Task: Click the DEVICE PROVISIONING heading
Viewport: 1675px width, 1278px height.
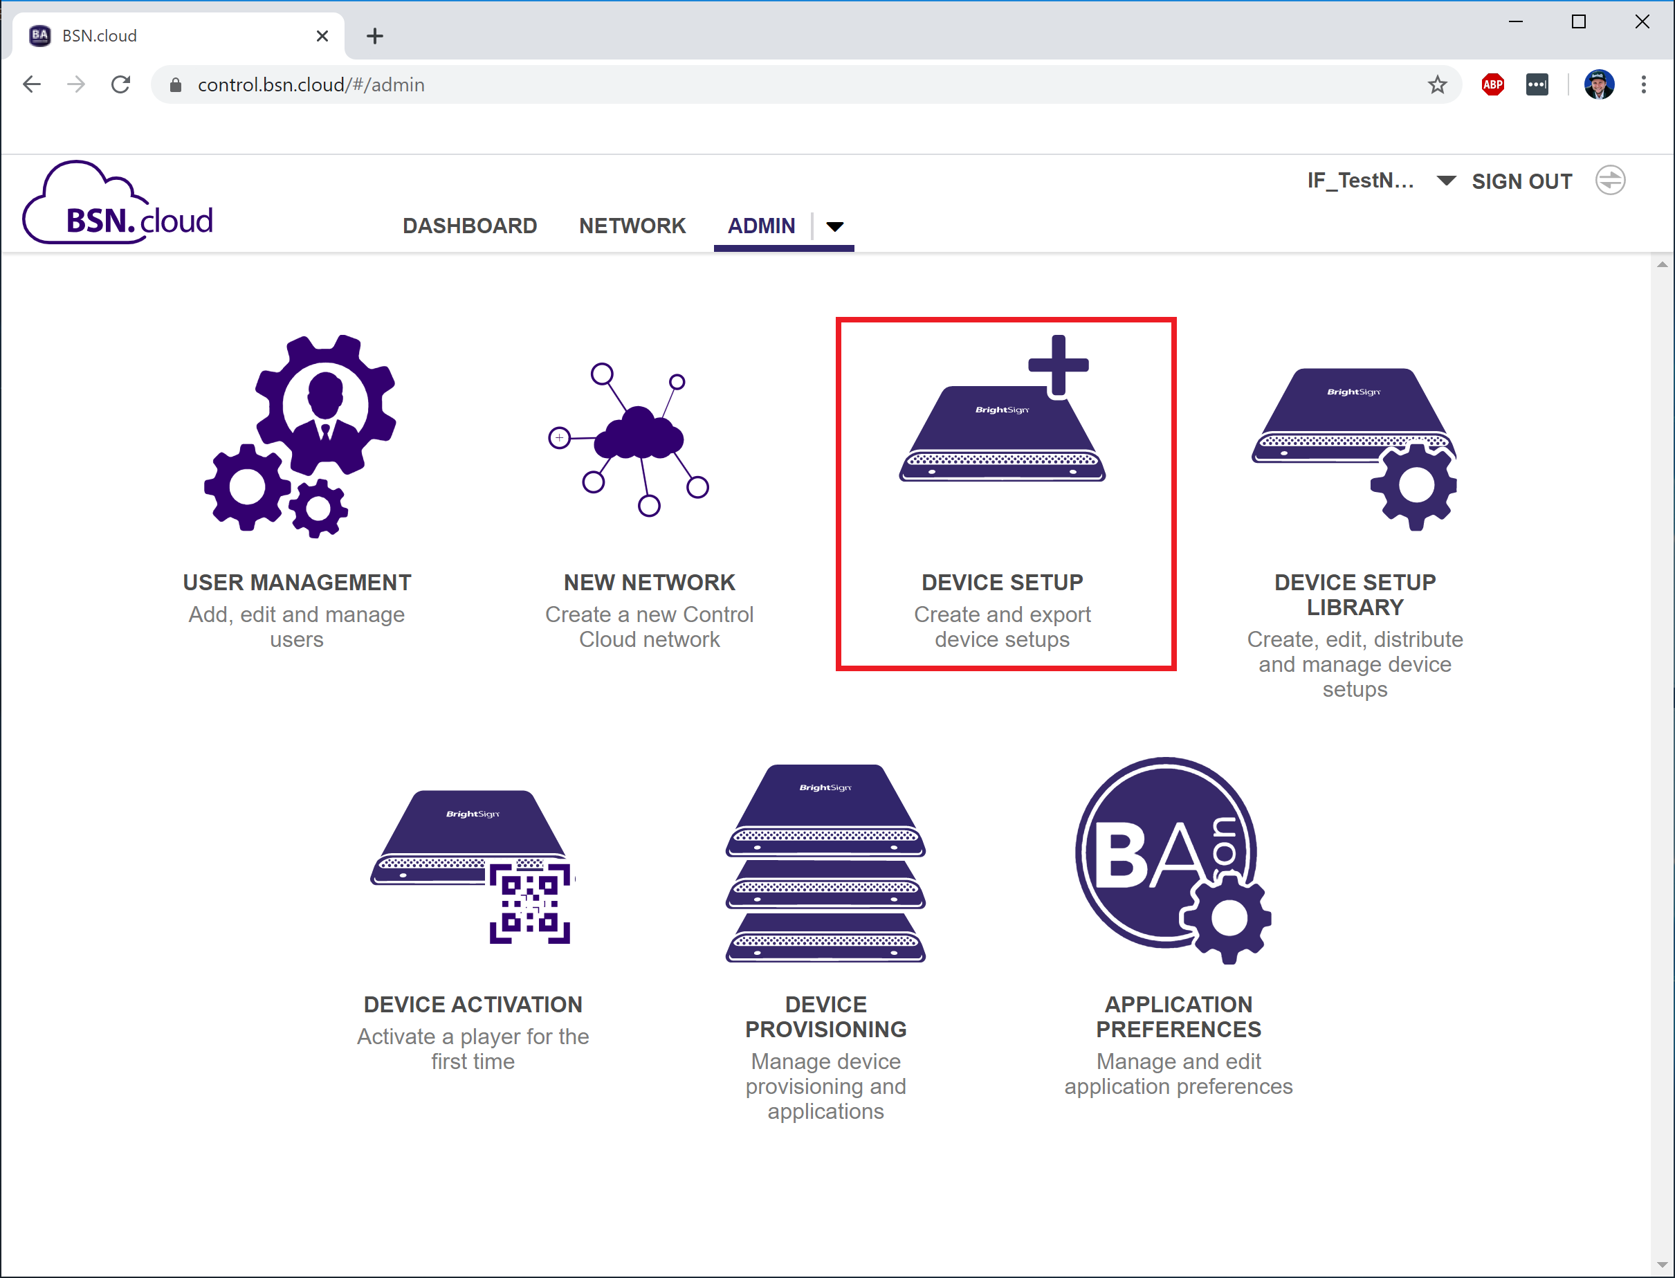Action: point(825,1017)
